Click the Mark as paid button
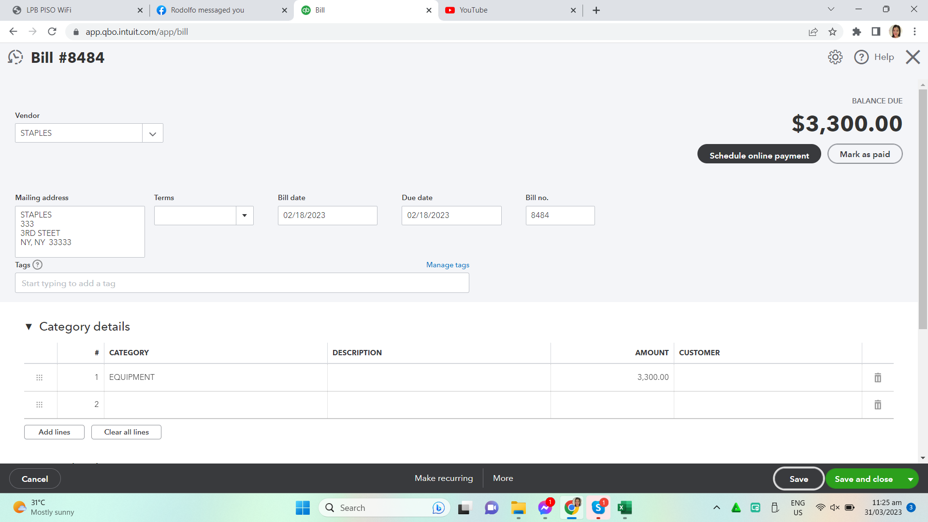This screenshot has width=928, height=522. 864,154
